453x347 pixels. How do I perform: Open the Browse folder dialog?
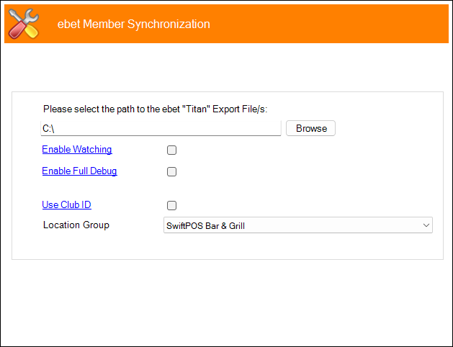click(310, 128)
